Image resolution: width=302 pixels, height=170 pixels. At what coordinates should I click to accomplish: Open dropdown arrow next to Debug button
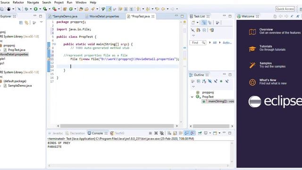point(31,9)
